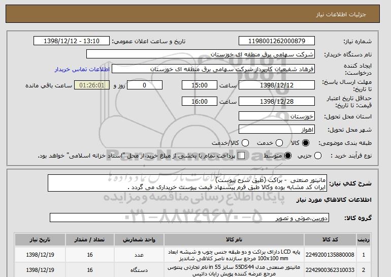Click product code 2249200135880008
The width and height of the screenshot is (391, 277).
[330, 255]
